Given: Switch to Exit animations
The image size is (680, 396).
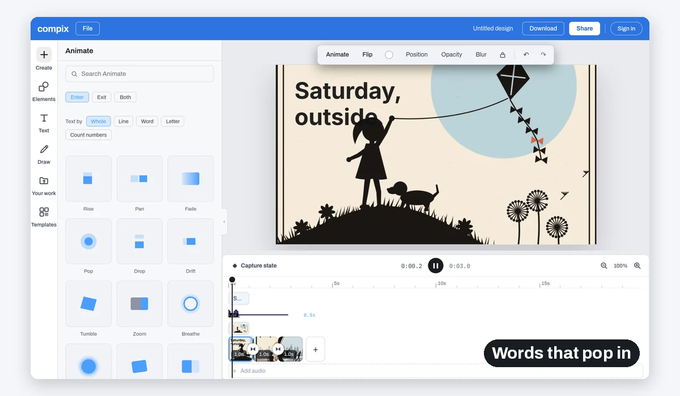Looking at the screenshot, I should point(101,97).
